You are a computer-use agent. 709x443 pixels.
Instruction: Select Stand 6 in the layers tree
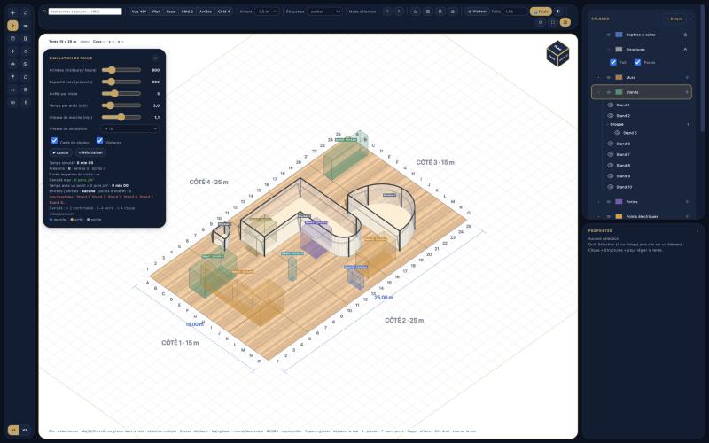[623, 144]
